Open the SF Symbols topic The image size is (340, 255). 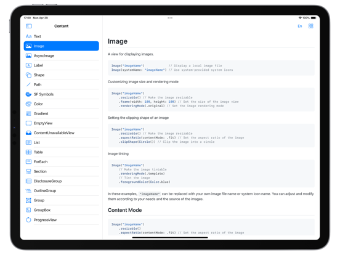point(62,94)
